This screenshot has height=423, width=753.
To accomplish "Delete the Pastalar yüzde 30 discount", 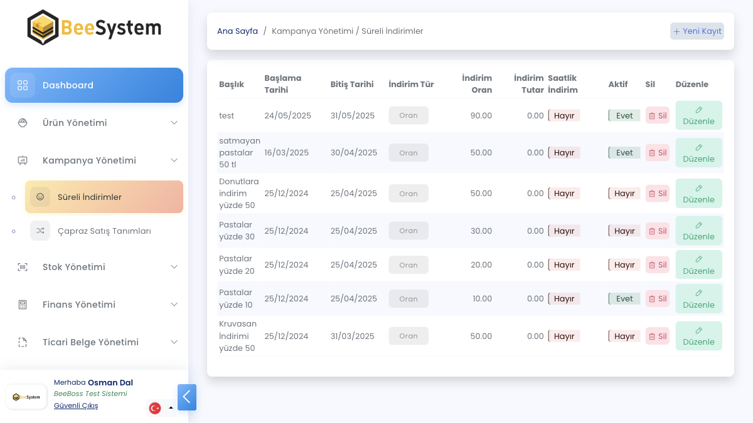I will [657, 231].
